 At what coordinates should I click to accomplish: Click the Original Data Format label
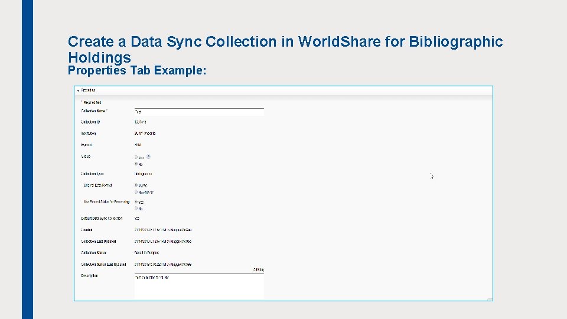[x=97, y=185]
